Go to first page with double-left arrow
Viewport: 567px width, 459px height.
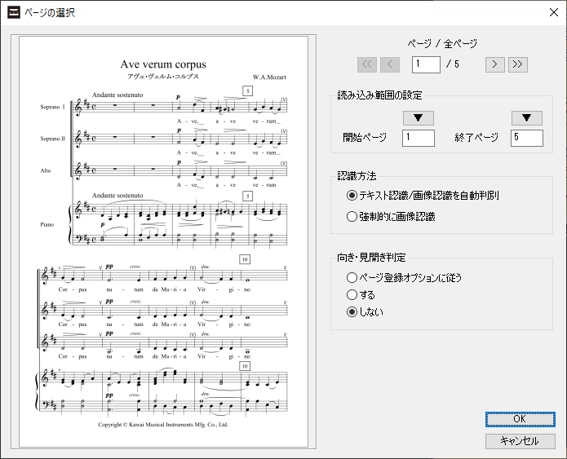(367, 64)
